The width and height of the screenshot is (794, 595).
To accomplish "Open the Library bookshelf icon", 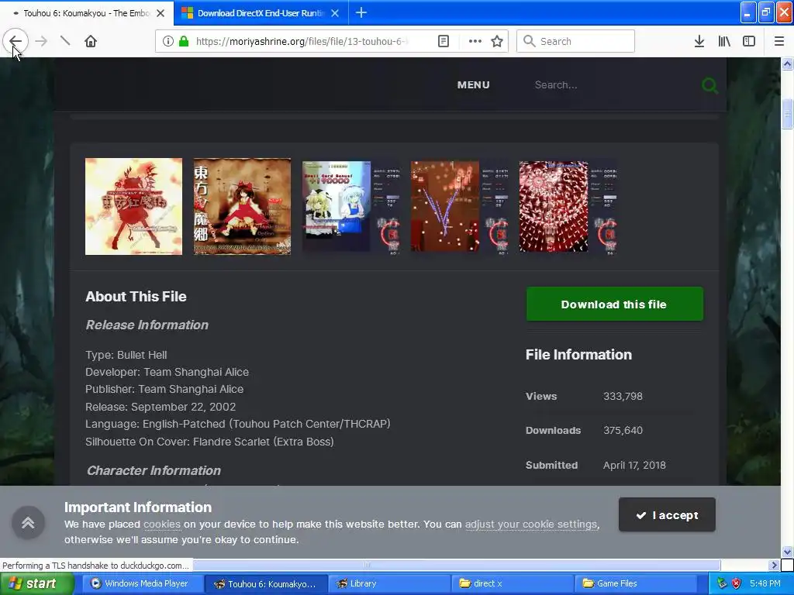I will (x=724, y=41).
